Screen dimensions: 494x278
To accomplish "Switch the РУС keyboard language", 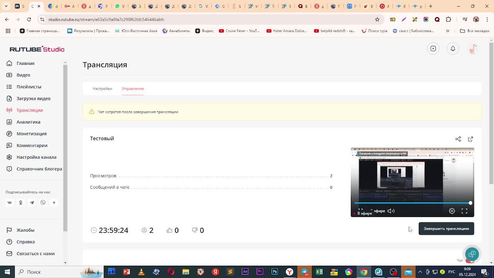I will pyautogui.click(x=451, y=272).
